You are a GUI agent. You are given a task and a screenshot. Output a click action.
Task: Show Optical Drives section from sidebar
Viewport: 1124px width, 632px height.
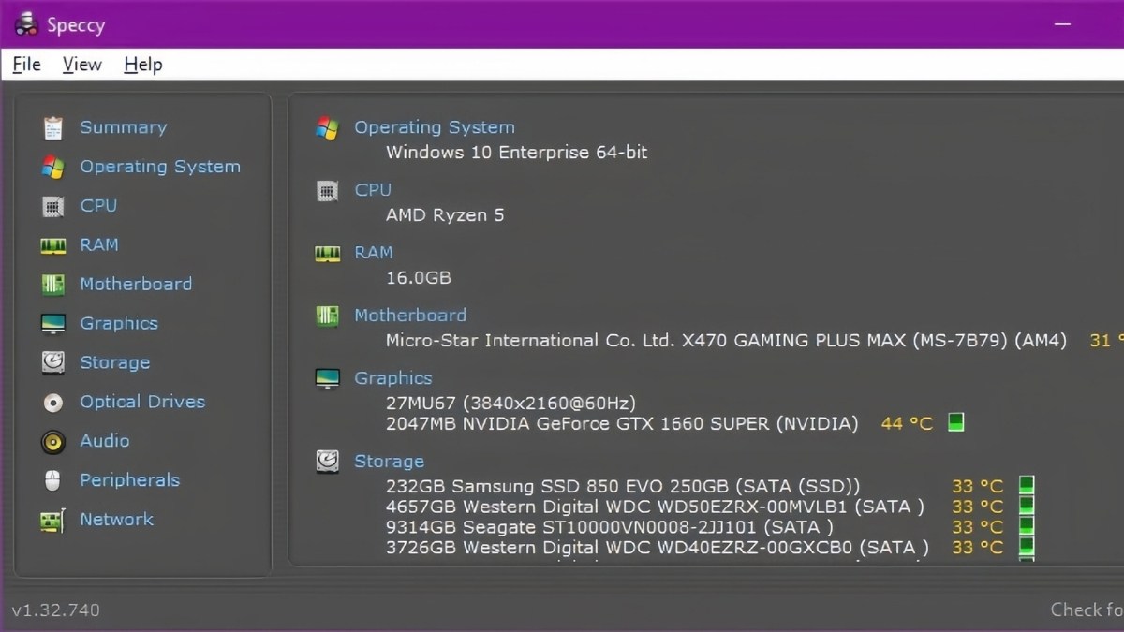142,402
